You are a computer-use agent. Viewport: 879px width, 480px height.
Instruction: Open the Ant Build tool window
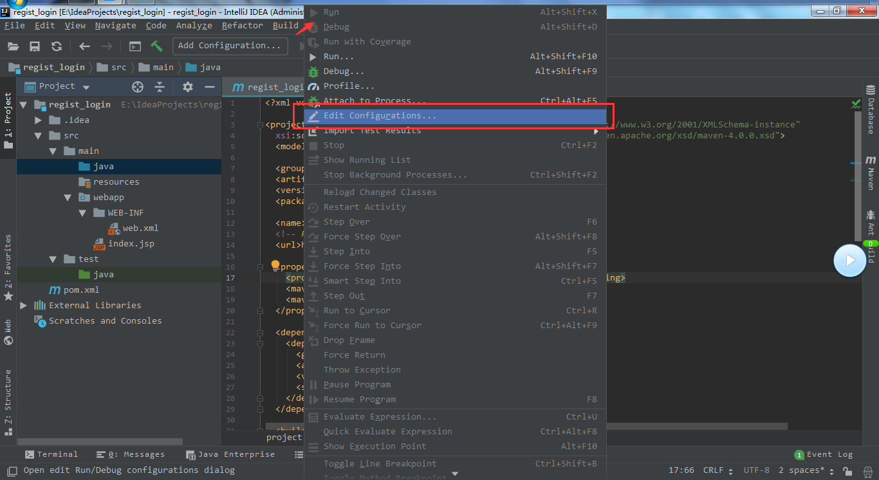point(871,235)
